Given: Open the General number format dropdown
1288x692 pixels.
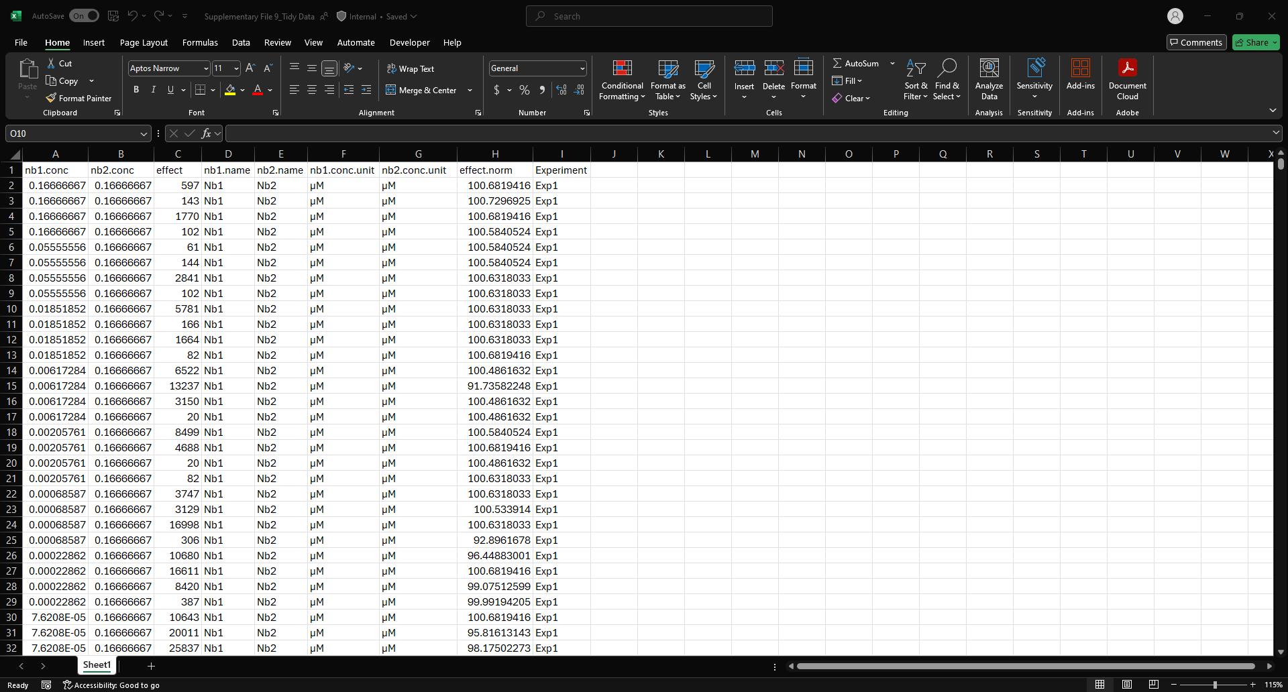Looking at the screenshot, I should click(x=582, y=68).
